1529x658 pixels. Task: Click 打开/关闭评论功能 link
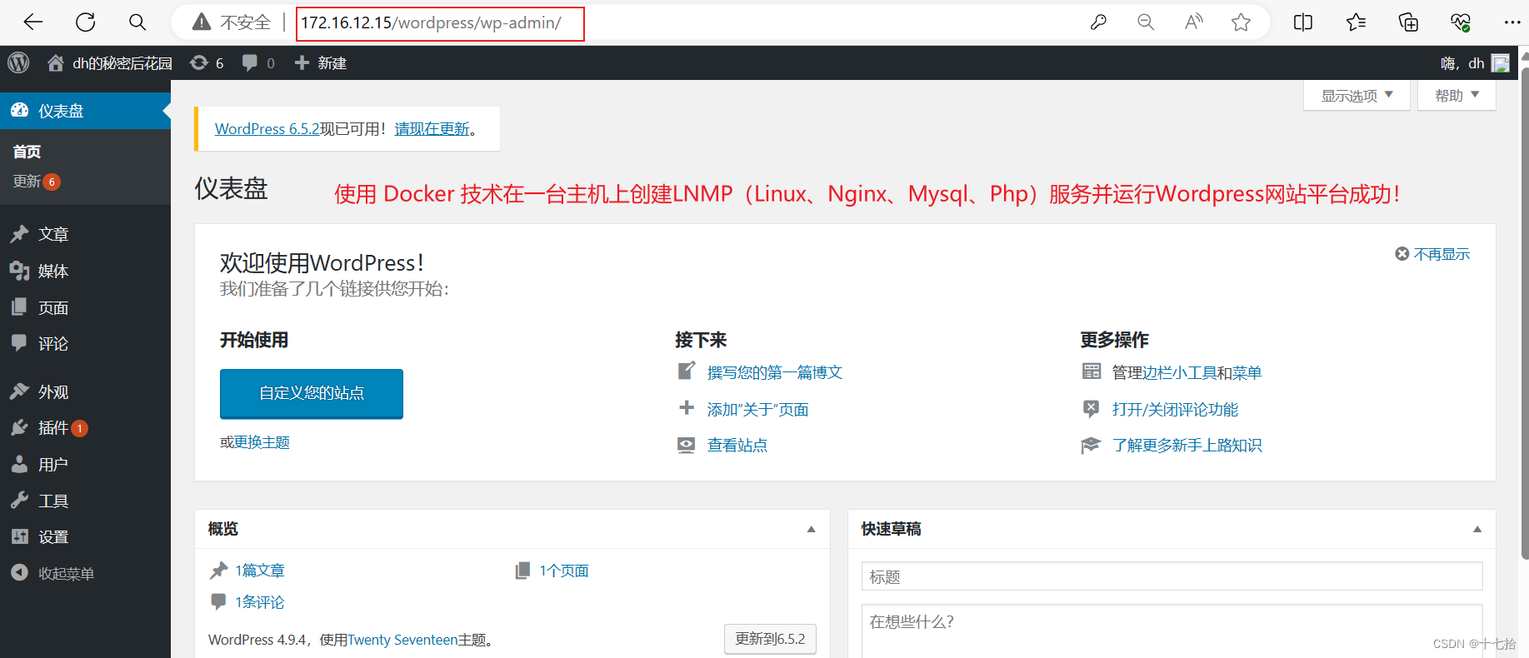1175,409
